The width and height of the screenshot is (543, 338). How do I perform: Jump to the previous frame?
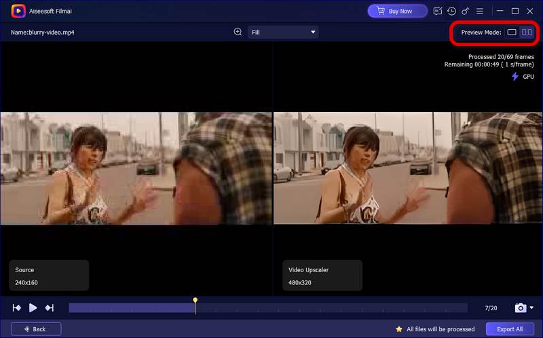pyautogui.click(x=16, y=308)
